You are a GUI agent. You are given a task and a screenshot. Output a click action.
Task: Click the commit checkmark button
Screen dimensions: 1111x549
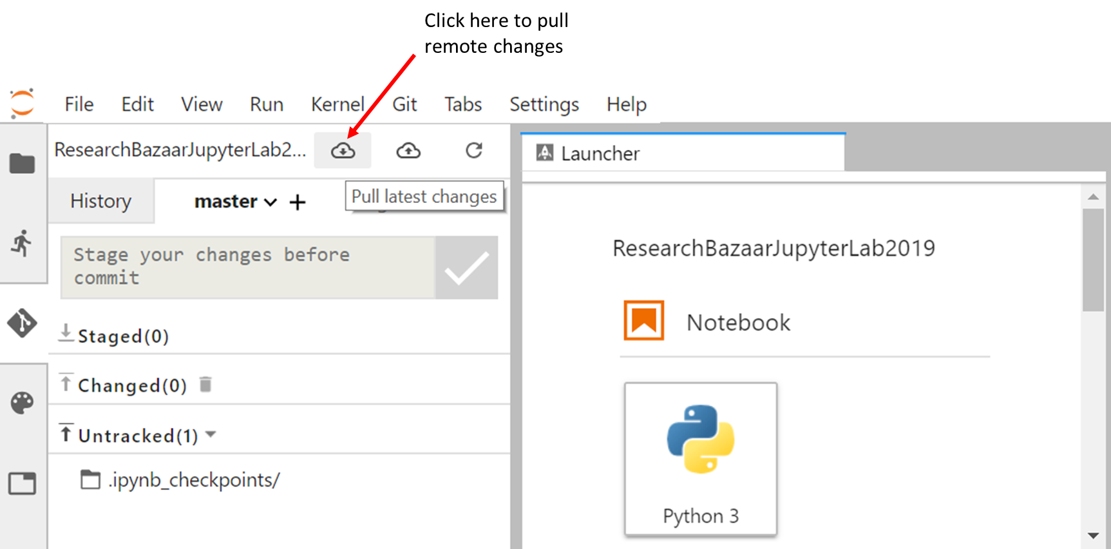click(466, 267)
